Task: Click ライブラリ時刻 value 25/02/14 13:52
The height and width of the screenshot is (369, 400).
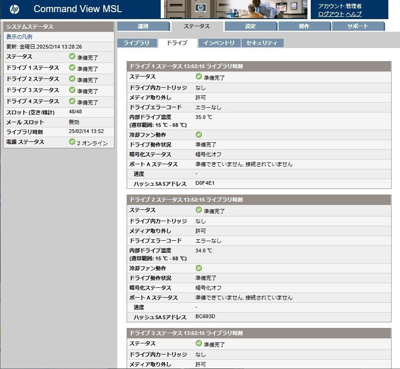Action: (x=86, y=131)
